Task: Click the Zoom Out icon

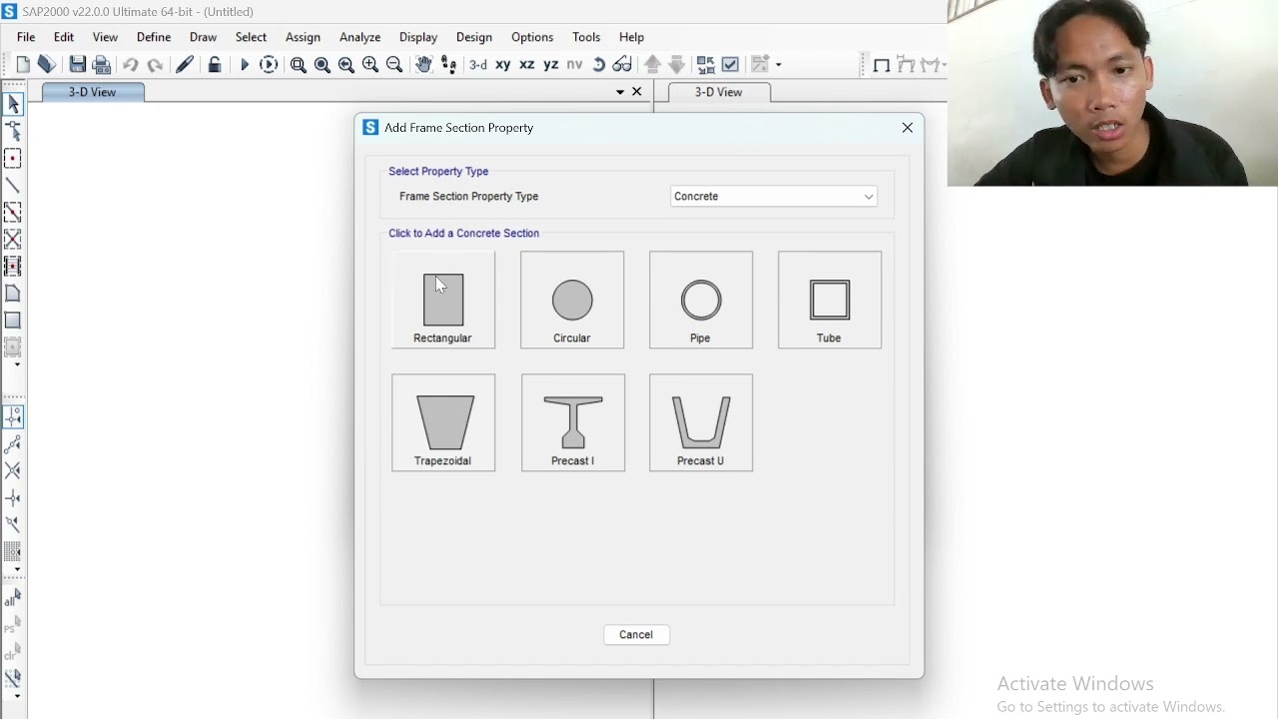Action: coord(394,65)
